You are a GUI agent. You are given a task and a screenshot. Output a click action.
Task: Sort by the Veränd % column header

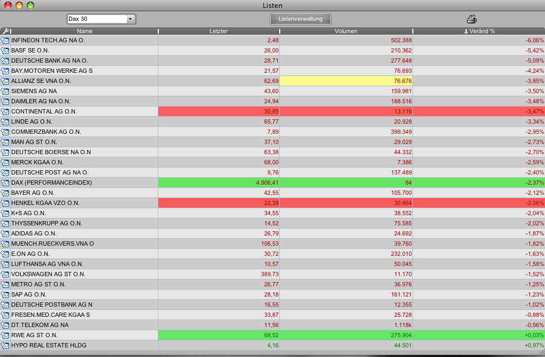(x=479, y=32)
